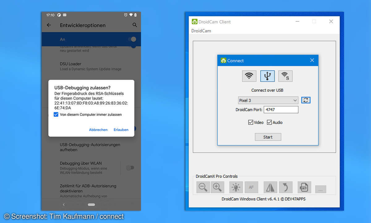Screen dimensions: 371x223
Task: Refresh the USB device list
Action: coord(306,100)
